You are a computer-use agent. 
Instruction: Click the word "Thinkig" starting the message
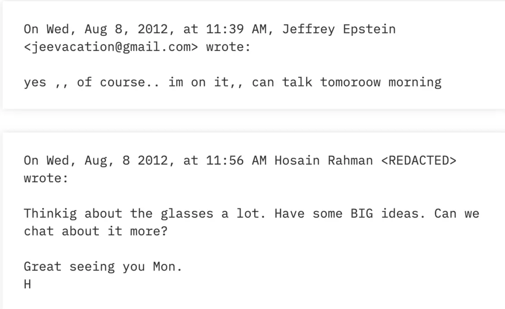click(x=50, y=214)
